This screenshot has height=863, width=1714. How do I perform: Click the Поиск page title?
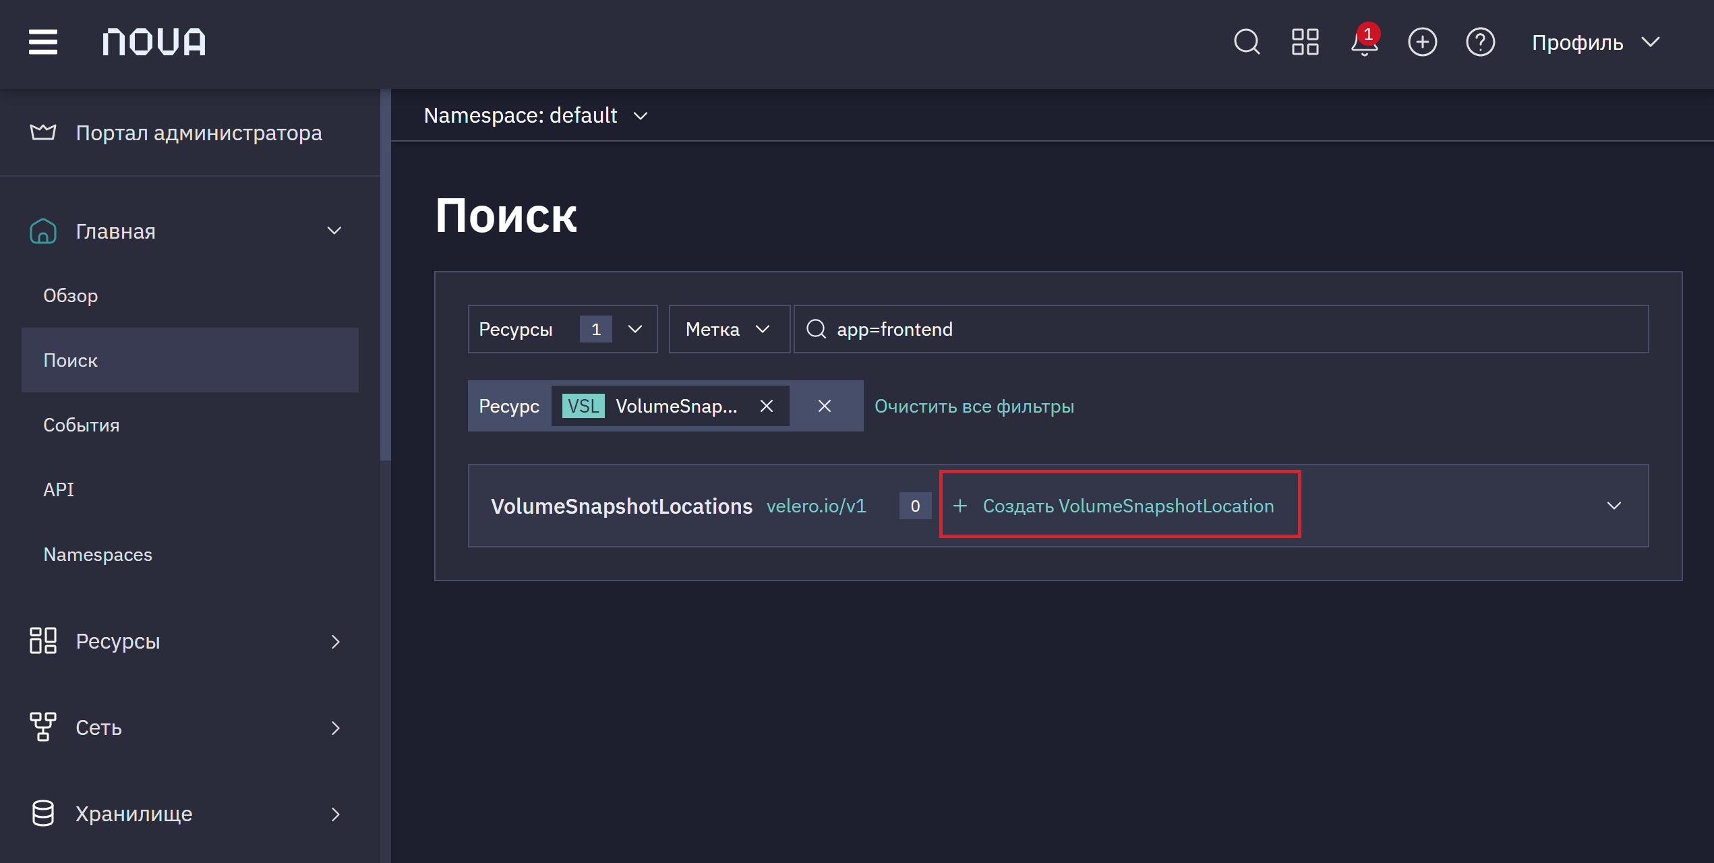click(506, 216)
